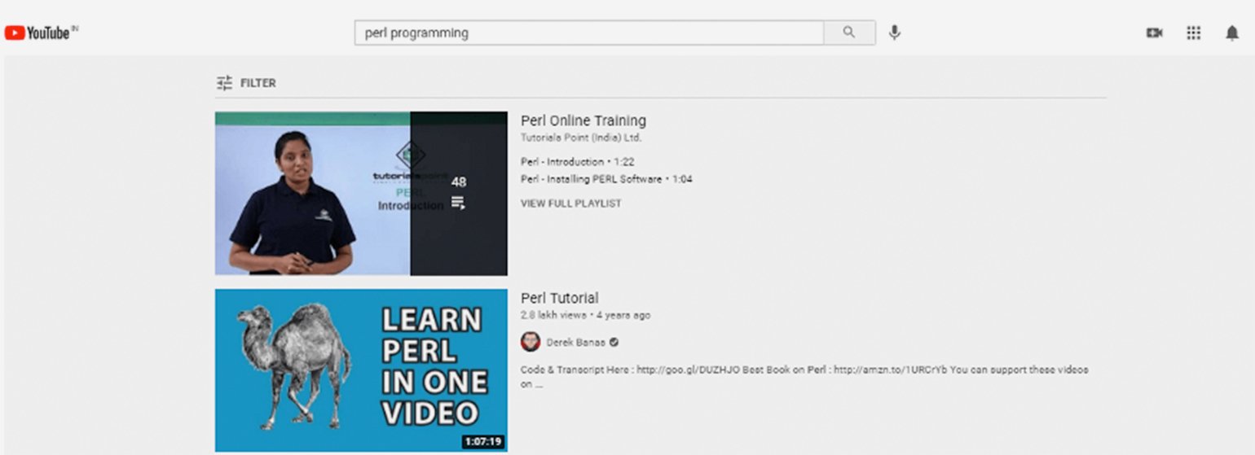
Task: Open the Learn Perl In One Video thumbnail
Action: [x=361, y=370]
